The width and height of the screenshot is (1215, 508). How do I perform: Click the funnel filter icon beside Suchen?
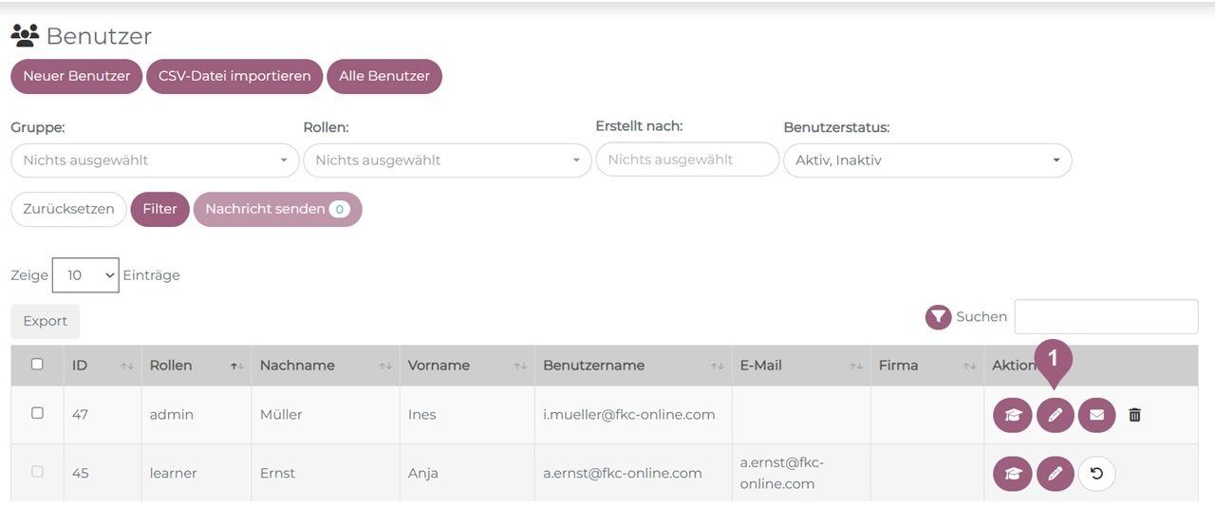point(938,317)
